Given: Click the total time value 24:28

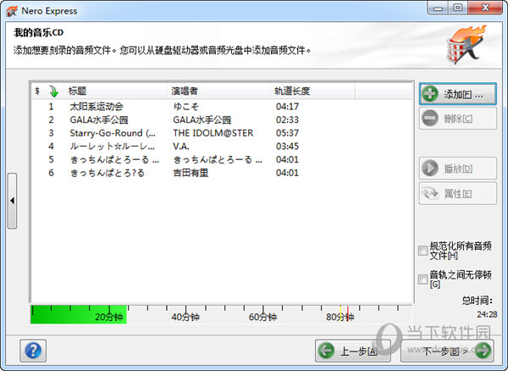Looking at the screenshot, I should click(487, 314).
